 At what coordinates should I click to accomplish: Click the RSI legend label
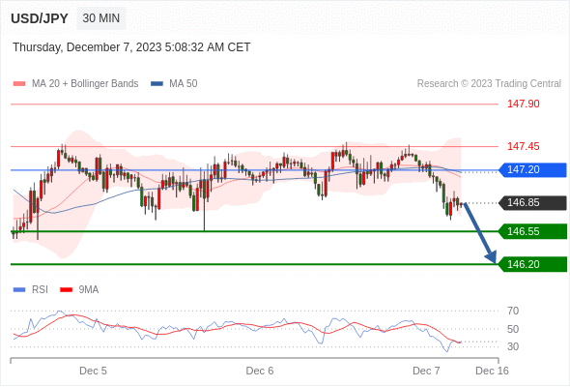(40, 290)
